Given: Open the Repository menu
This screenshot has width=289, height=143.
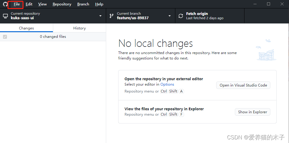Looking at the screenshot, I should pos(62,4).
